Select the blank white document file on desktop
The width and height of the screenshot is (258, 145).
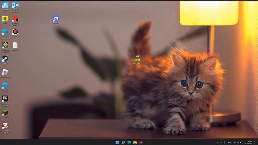coord(15,47)
